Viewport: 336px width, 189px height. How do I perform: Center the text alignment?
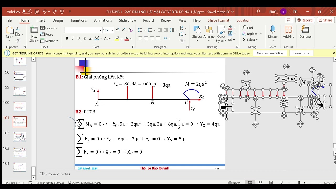point(146,39)
